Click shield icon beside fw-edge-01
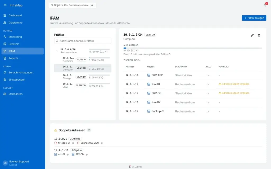Viewport: 271px width, 169px height. tap(56, 143)
